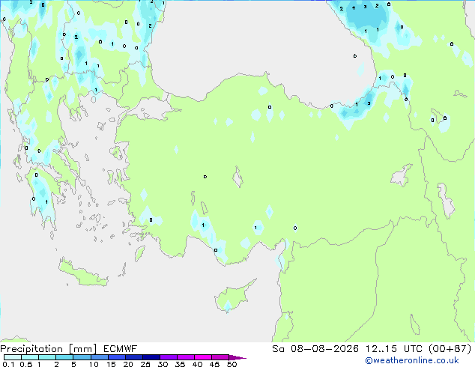Click the 2–5 mm legend color swatch
The width and height of the screenshot is (475, 367).
(x=64, y=357)
